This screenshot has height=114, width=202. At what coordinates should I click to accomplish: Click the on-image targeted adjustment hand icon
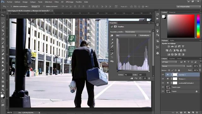tap(112, 35)
